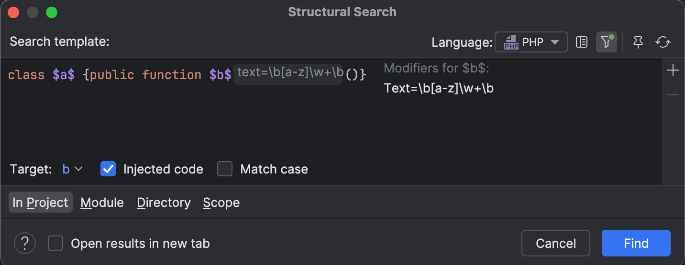Viewport: 685px width, 265px height.
Task: Switch to the Module scope tab
Action: click(x=102, y=203)
